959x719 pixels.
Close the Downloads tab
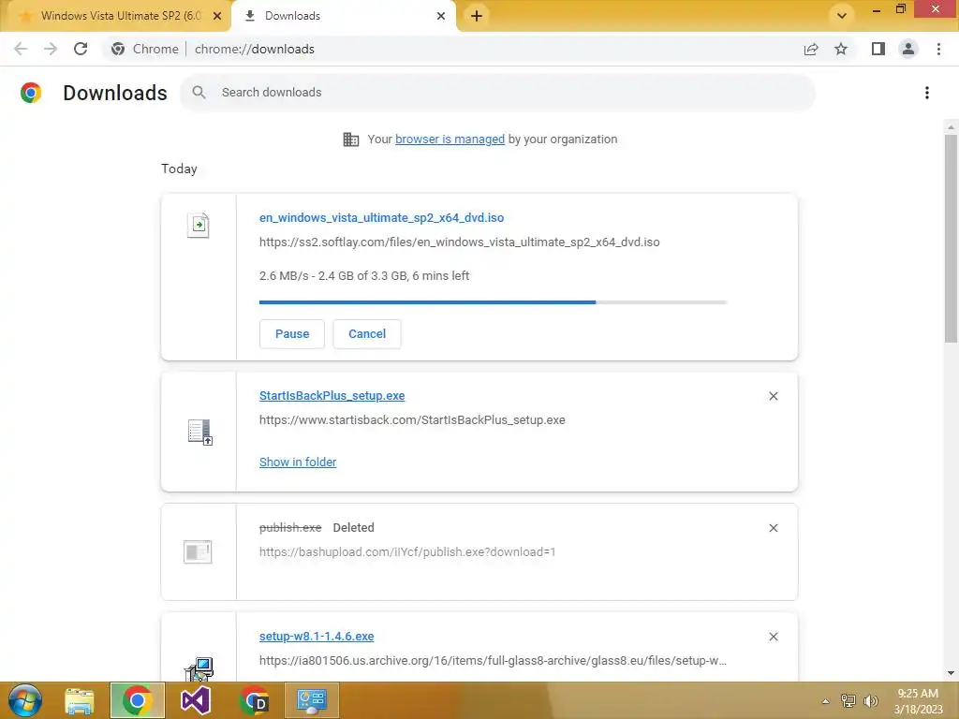[441, 16]
